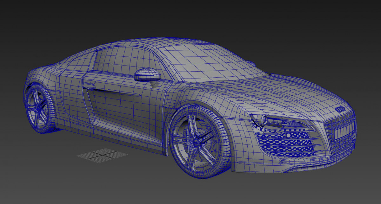Select the side door panel
This screenshot has height=204, width=381.
click(121, 108)
